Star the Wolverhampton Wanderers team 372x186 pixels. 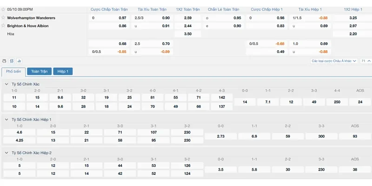(3, 18)
